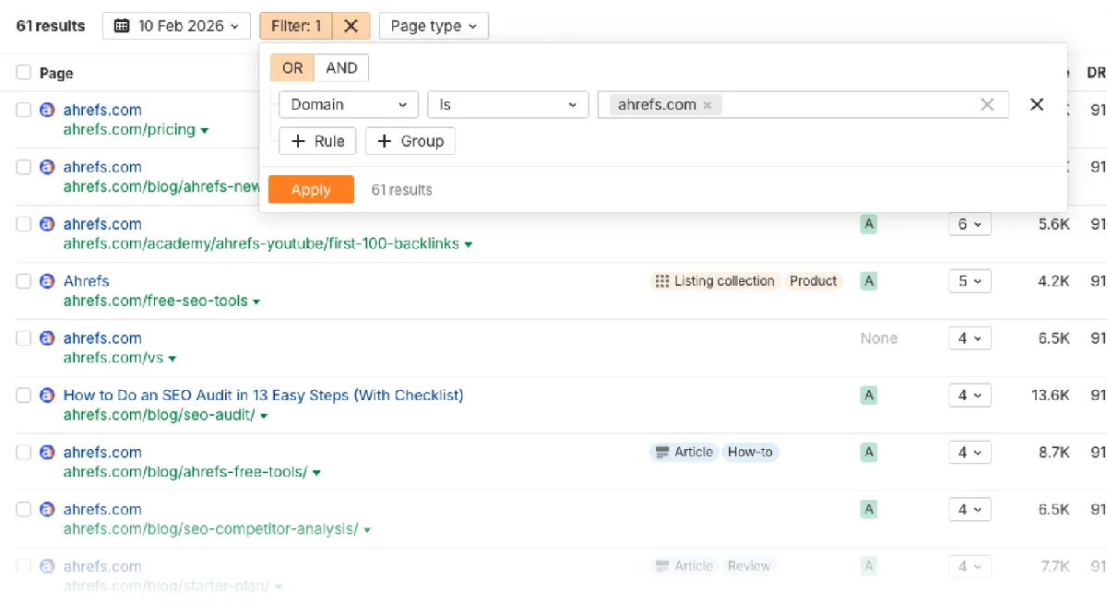The image size is (1107, 603).
Task: Check the ahrefs.com/vs row checkbox
Action: (x=23, y=338)
